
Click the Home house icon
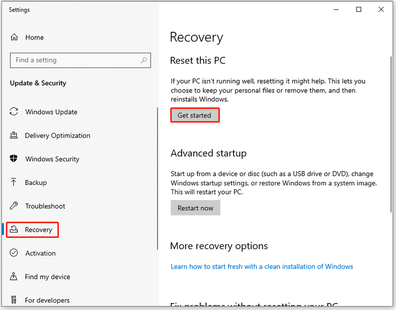point(14,38)
